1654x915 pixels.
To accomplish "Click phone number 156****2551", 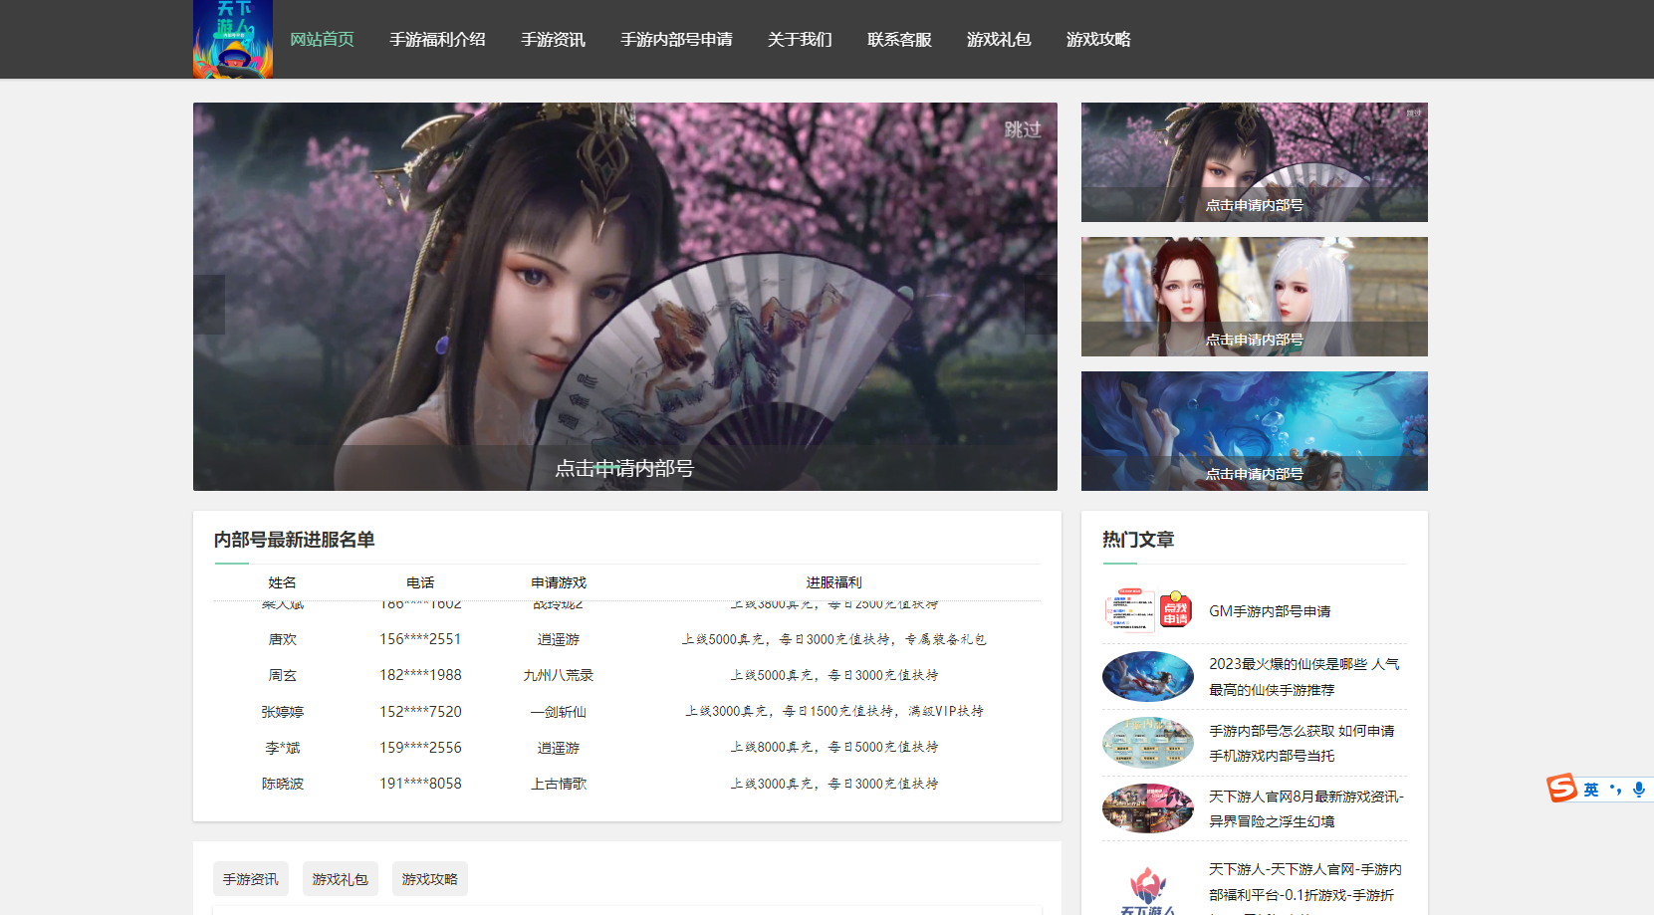I will point(420,639).
